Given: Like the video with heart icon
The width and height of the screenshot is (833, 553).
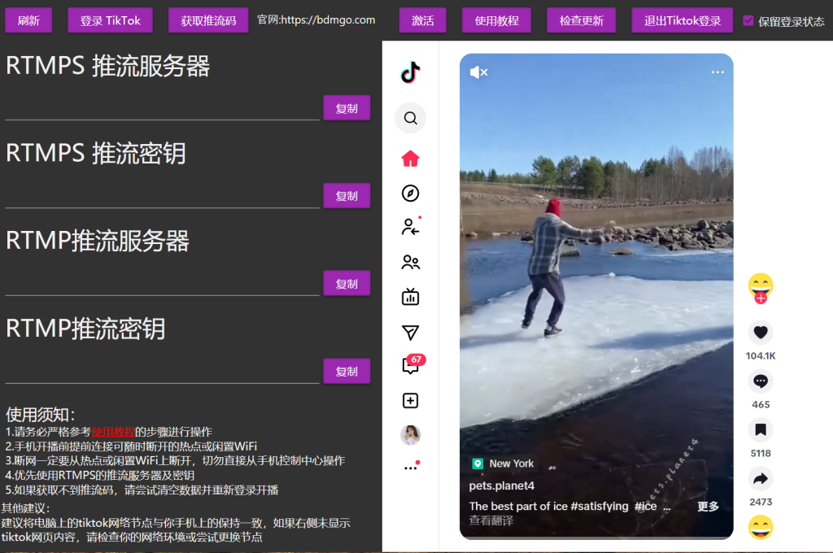Looking at the screenshot, I should coord(761,332).
